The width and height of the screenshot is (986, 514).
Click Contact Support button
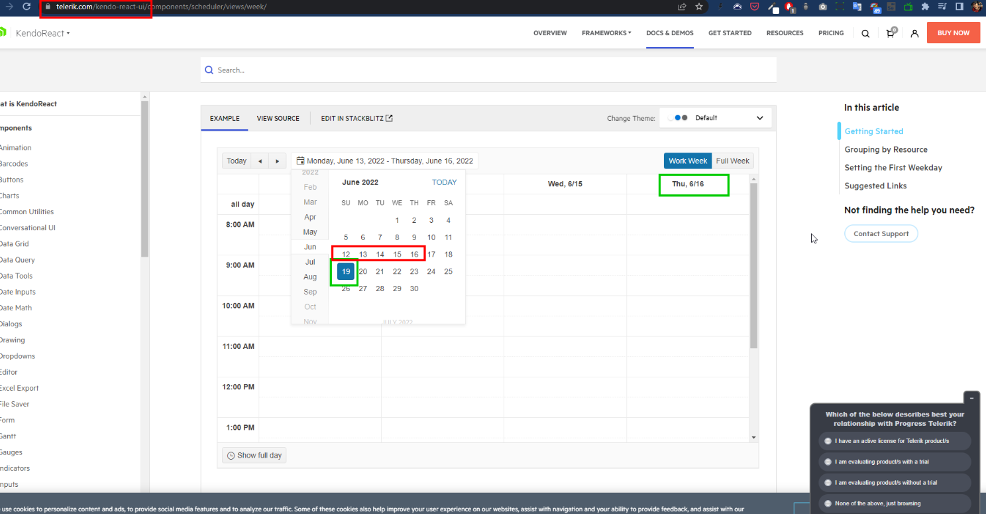click(x=881, y=233)
